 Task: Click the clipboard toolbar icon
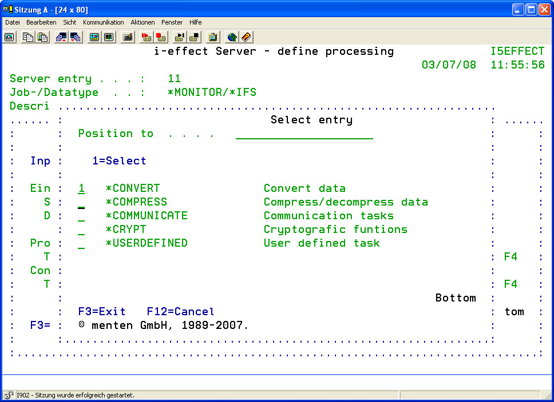(x=213, y=37)
